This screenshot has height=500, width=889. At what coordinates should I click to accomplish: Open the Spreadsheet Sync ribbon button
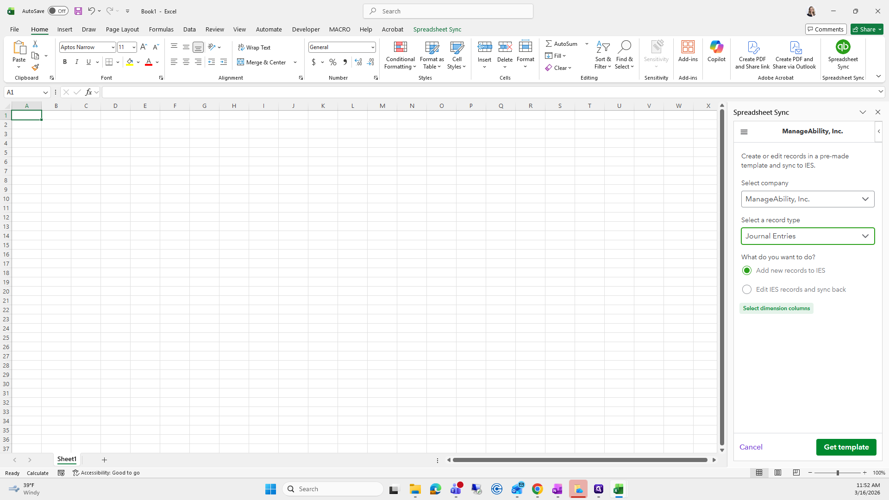coord(843,55)
